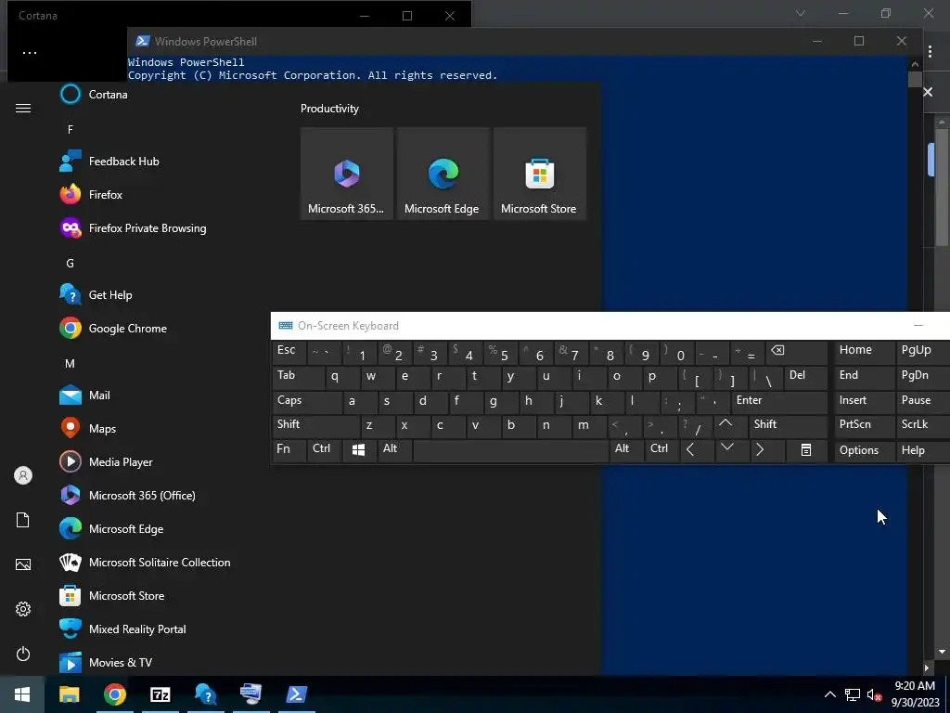Open On-Screen Keyboard Options
This screenshot has height=713, width=950.
pos(864,451)
